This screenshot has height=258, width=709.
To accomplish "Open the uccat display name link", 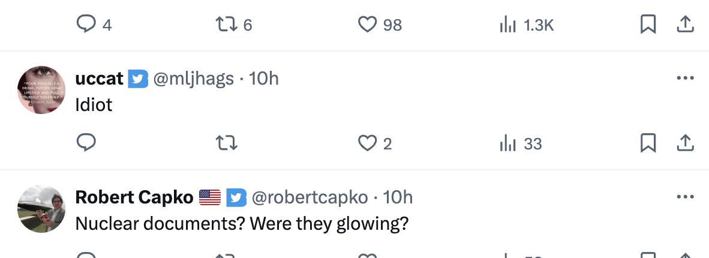I will coord(100,79).
